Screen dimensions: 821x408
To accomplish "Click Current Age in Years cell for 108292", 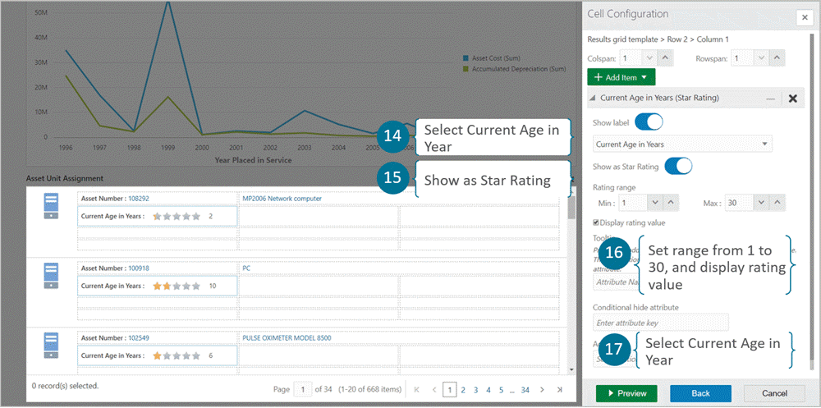I will click(157, 216).
